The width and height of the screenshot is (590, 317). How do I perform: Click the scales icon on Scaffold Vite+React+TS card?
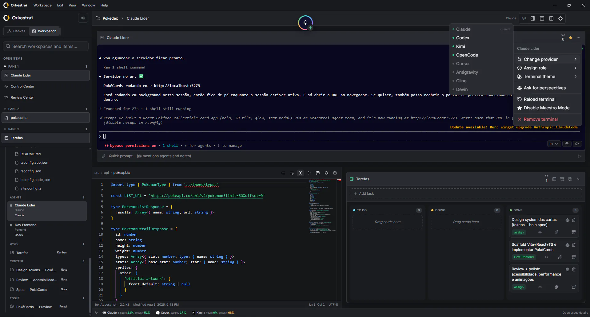[568, 245]
